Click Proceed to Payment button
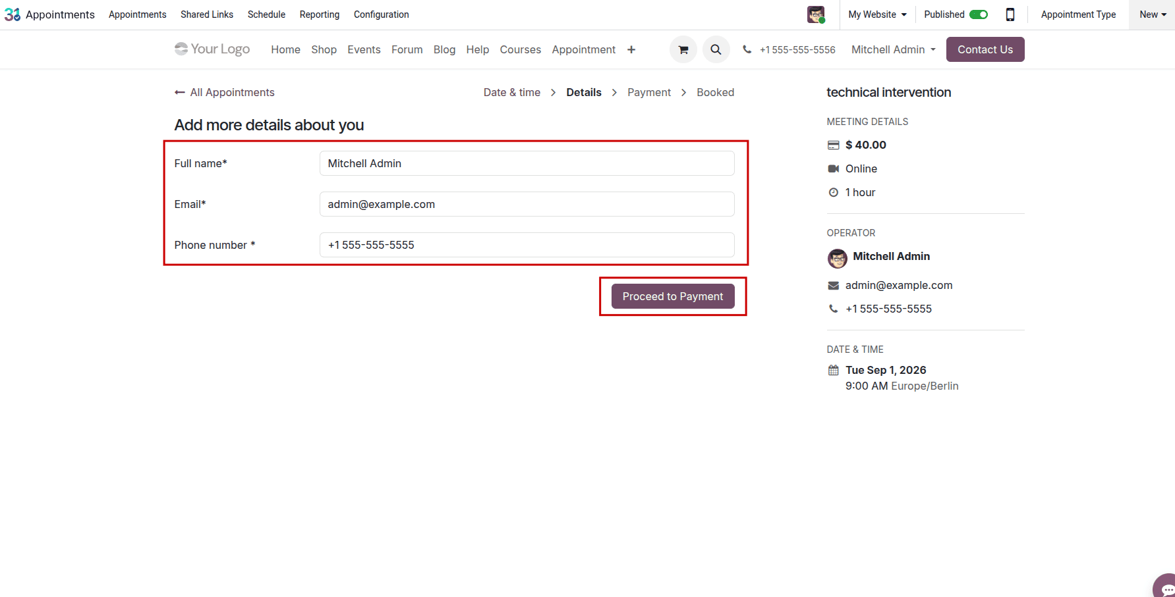Image resolution: width=1175 pixels, height=597 pixels. (672, 296)
